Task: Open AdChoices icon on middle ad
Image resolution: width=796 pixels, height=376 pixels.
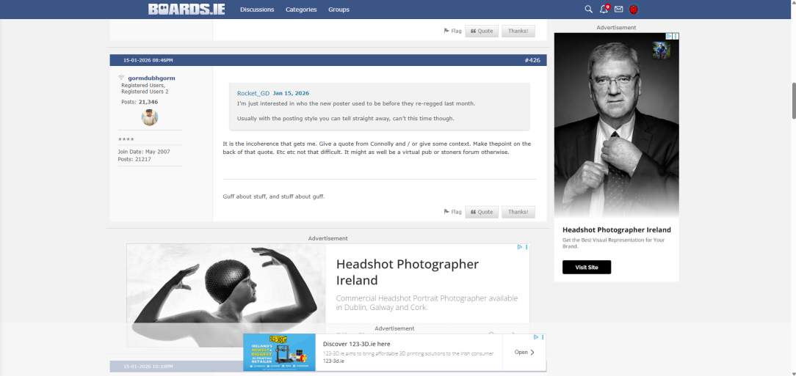Action: click(520, 247)
